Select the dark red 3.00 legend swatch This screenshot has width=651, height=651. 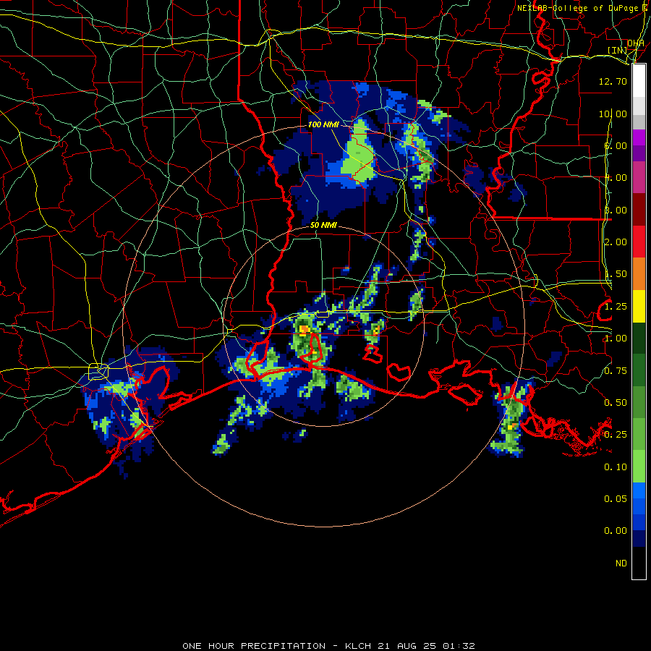point(639,210)
